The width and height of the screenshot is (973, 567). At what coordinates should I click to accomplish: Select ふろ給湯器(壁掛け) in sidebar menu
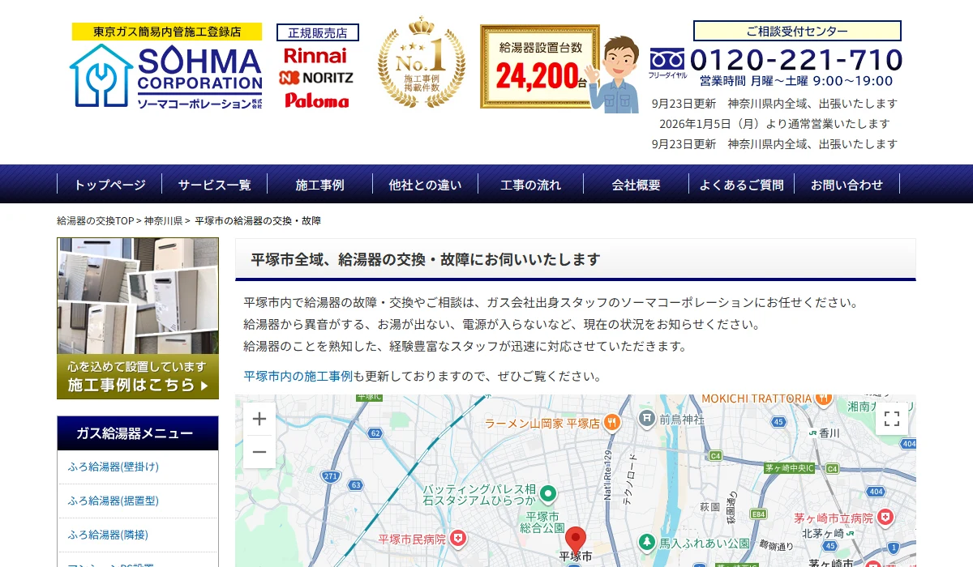point(138,467)
